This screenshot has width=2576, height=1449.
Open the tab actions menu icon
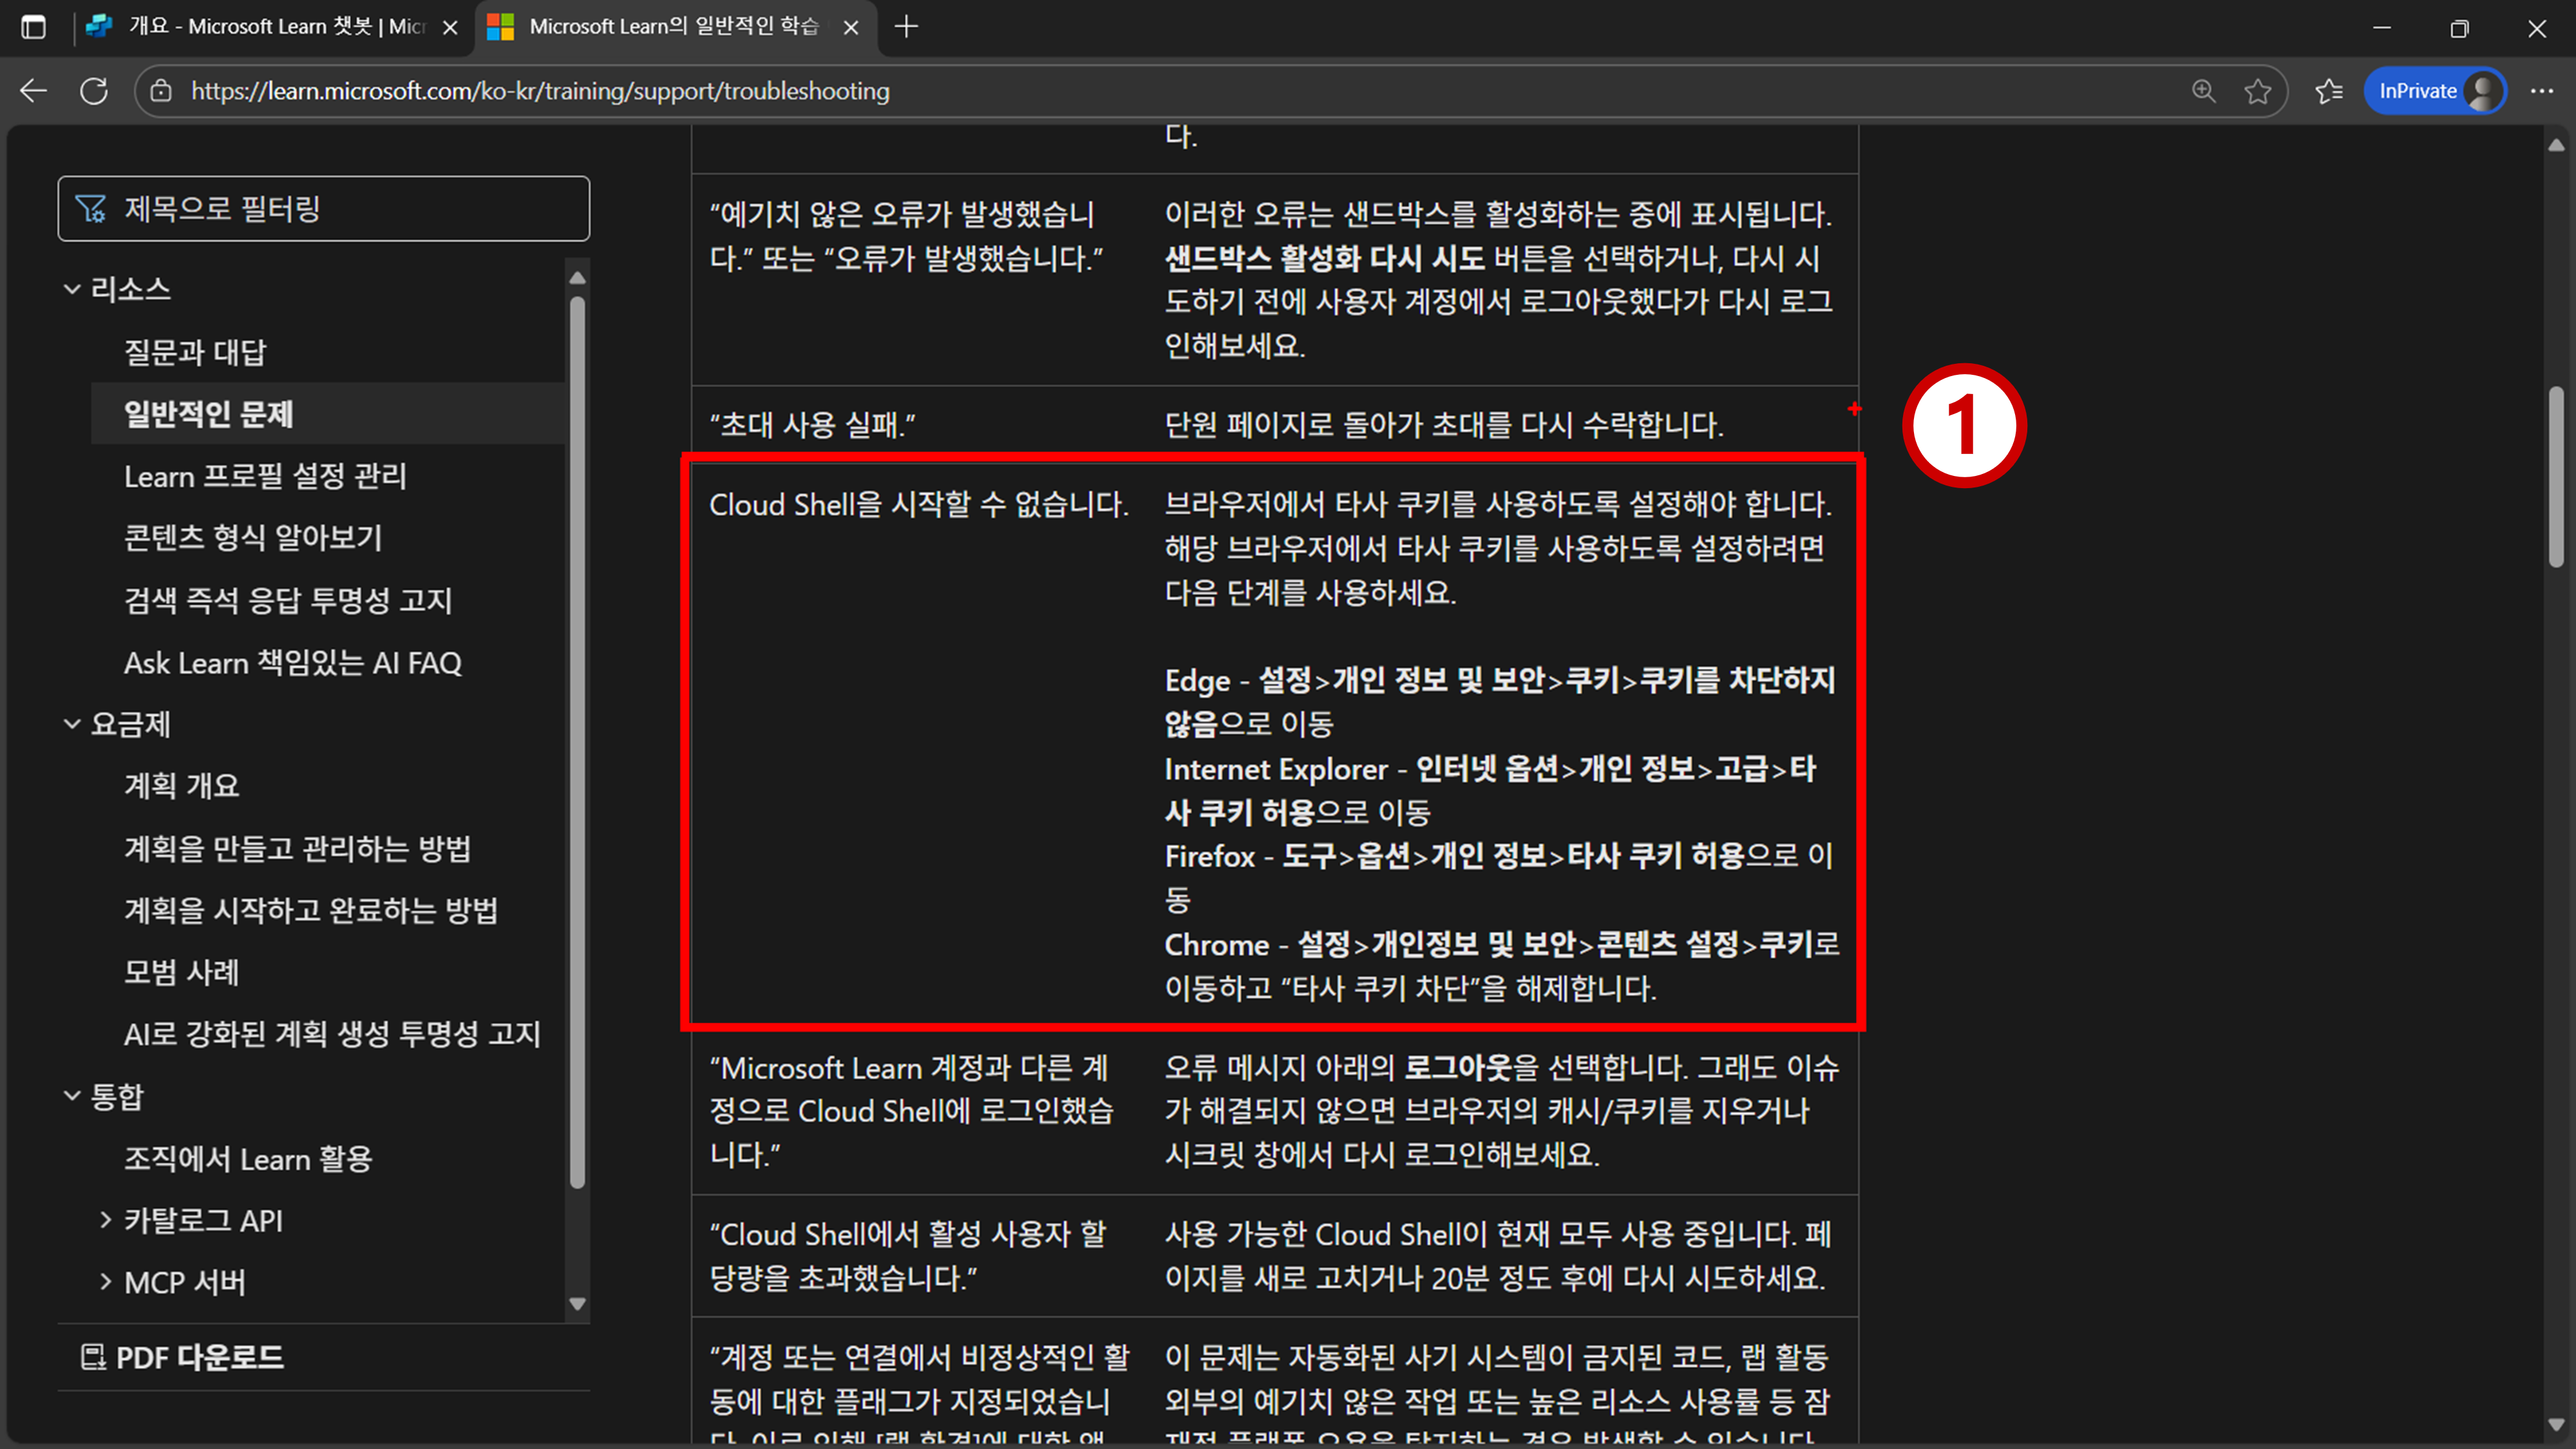tap(33, 27)
